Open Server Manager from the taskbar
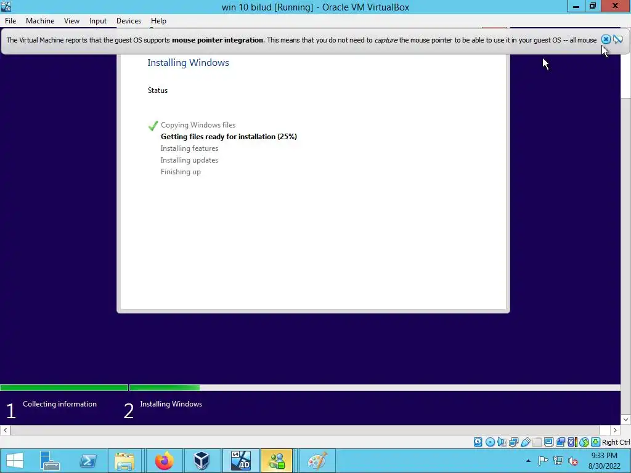This screenshot has width=631, height=473. [x=49, y=461]
